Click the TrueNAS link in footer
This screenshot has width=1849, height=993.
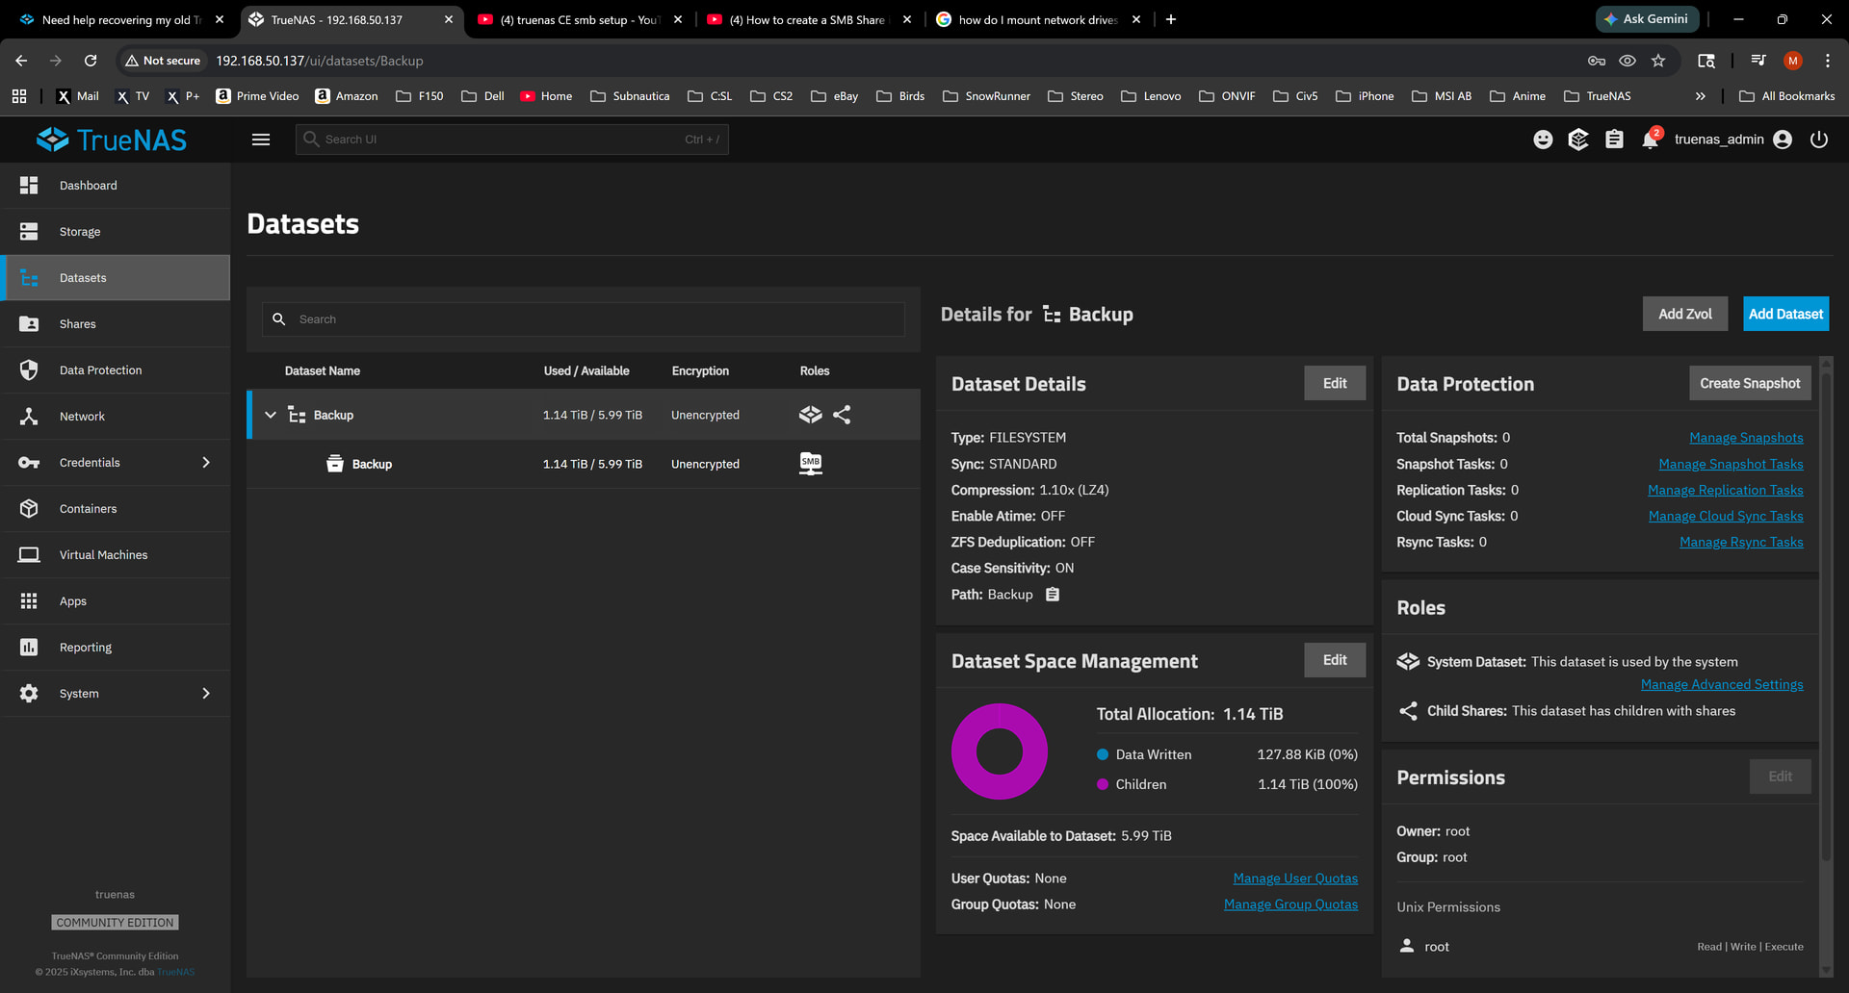tap(176, 972)
